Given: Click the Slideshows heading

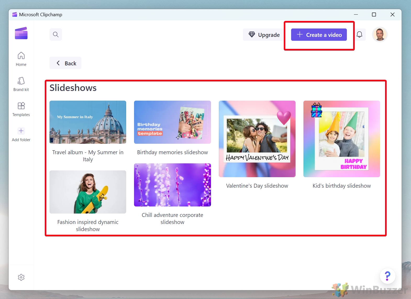Looking at the screenshot, I should coord(73,88).
